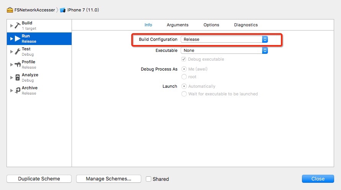Expand the Build disclosure triangle
Image resolution: width=341 pixels, height=190 pixels.
coord(11,26)
